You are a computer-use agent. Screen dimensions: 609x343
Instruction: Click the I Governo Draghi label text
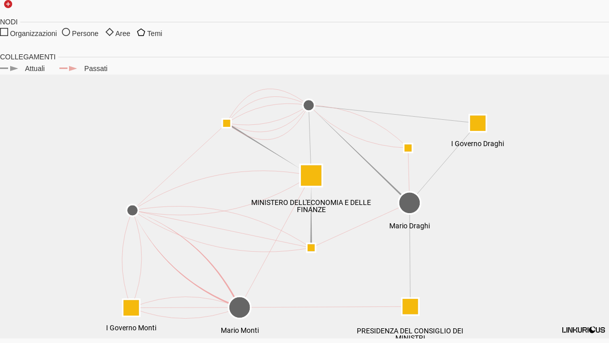(478, 144)
